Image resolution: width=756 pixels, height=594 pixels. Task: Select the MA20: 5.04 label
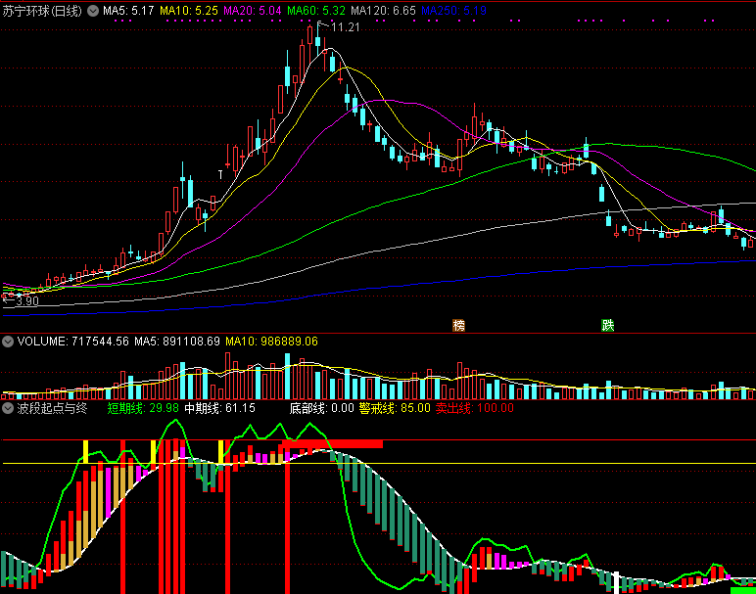253,11
